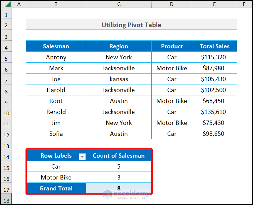Select column C header
Image resolution: width=253 pixels, height=205 pixels.
pos(119,4)
